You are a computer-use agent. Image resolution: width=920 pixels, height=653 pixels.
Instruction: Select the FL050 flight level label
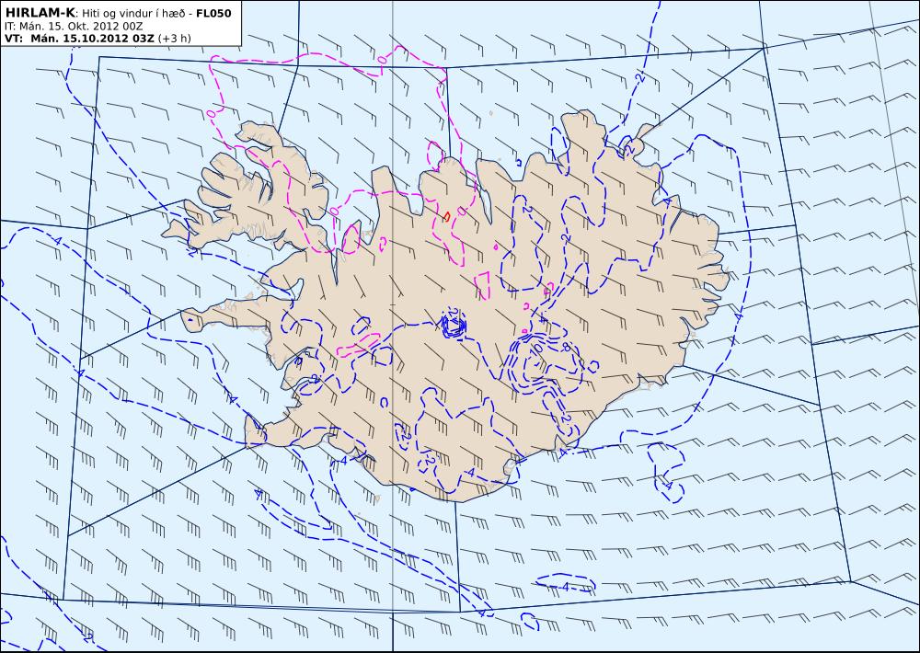click(x=213, y=14)
